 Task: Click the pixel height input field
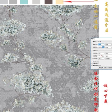pyautogui.click(x=101, y=47)
